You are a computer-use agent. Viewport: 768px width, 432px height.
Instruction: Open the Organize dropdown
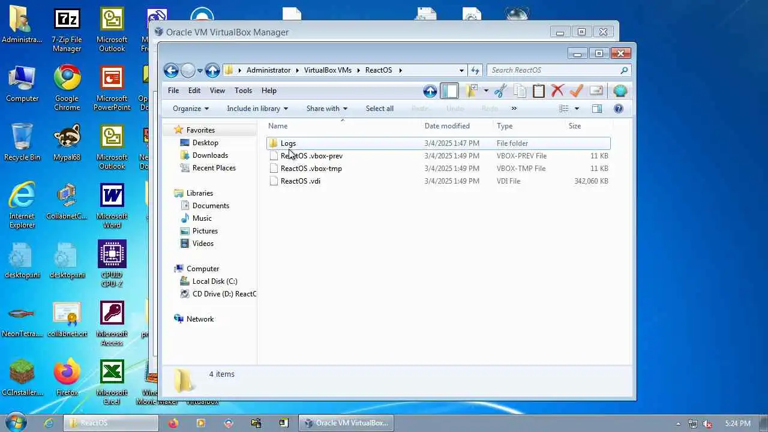pos(191,109)
